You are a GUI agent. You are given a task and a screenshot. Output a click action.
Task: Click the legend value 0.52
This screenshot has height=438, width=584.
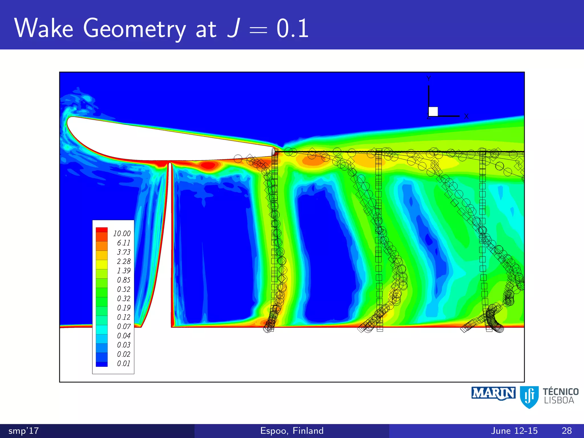[x=123, y=289]
